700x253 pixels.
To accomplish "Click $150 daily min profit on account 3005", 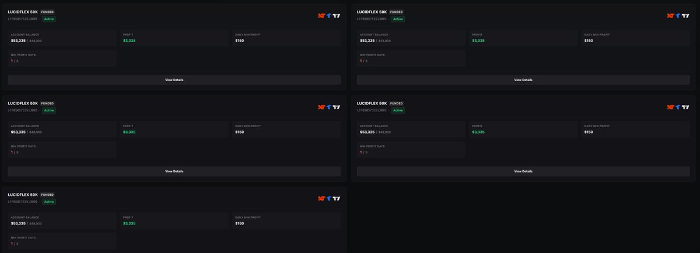I will click(240, 41).
